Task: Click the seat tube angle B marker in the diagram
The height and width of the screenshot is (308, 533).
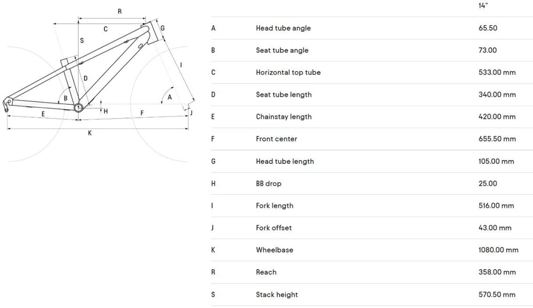Action: (x=66, y=98)
